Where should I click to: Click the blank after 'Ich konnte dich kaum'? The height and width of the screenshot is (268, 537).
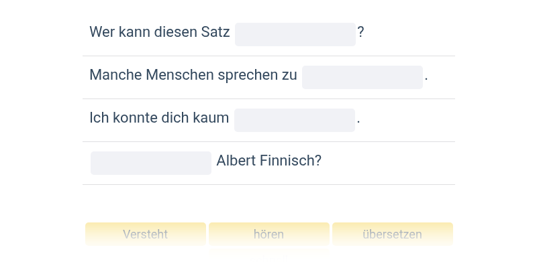point(294,120)
